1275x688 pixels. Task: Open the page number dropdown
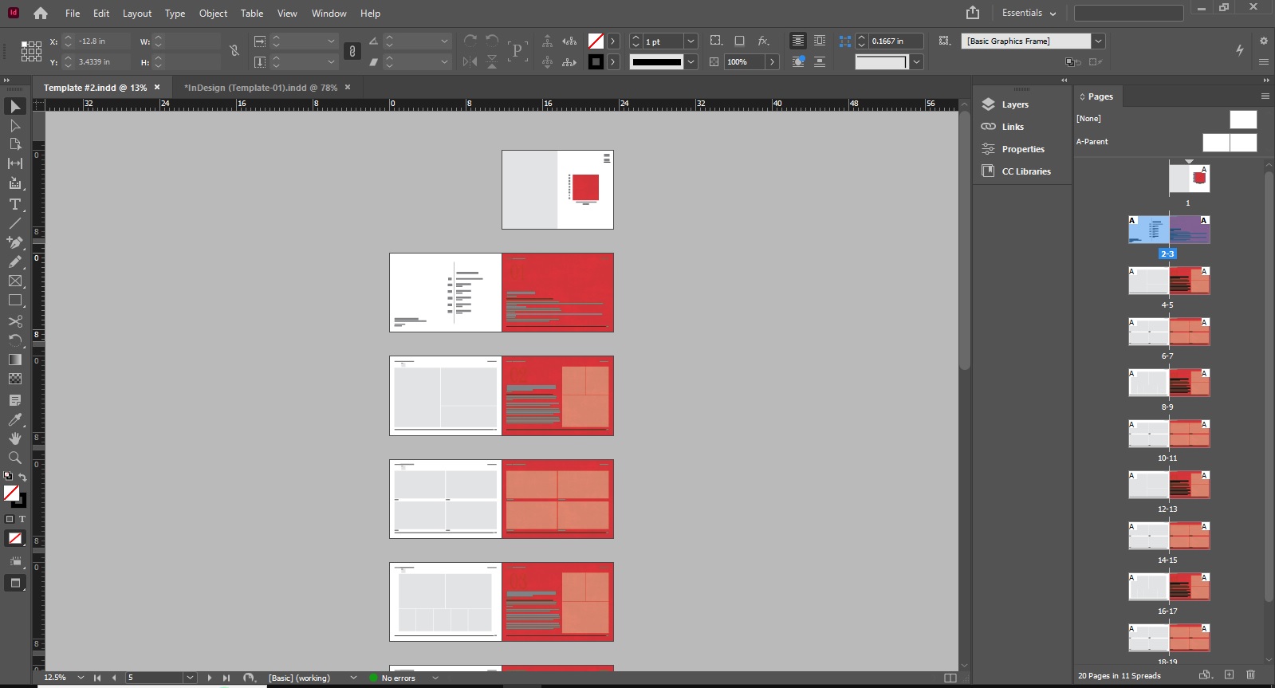[190, 678]
